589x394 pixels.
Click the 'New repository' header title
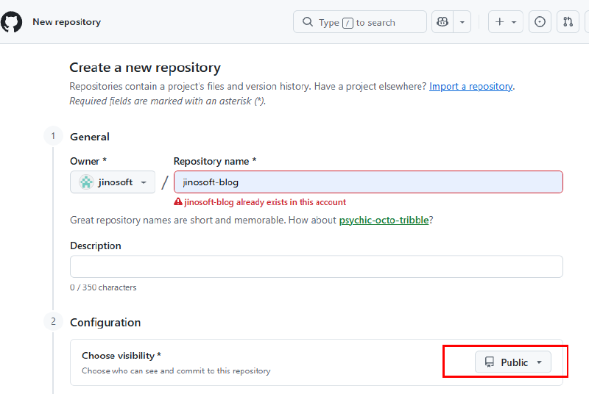coord(66,22)
